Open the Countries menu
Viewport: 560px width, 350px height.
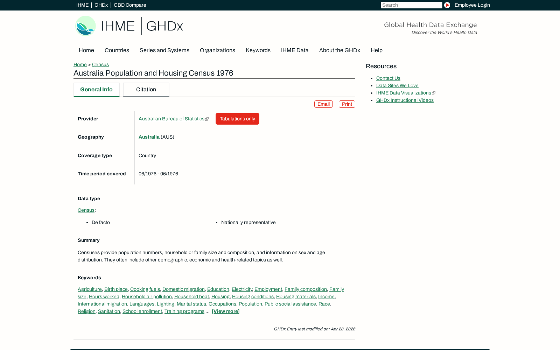(117, 50)
